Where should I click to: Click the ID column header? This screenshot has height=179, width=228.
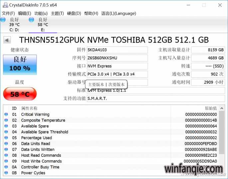[x=14, y=108]
